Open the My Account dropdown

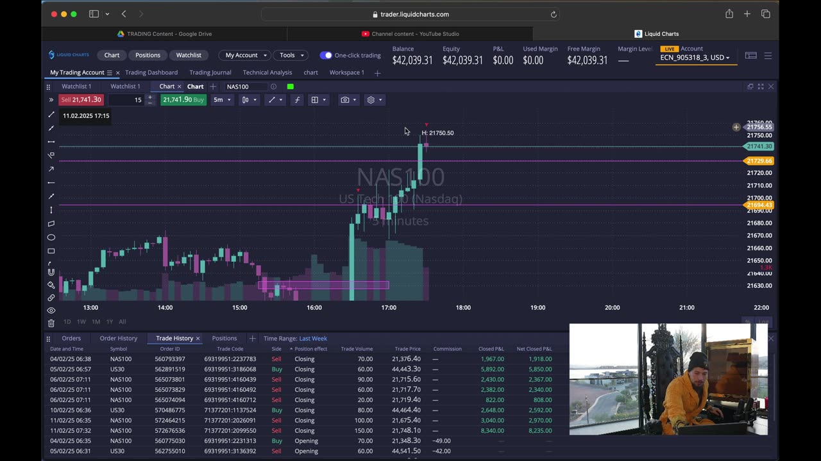click(246, 55)
